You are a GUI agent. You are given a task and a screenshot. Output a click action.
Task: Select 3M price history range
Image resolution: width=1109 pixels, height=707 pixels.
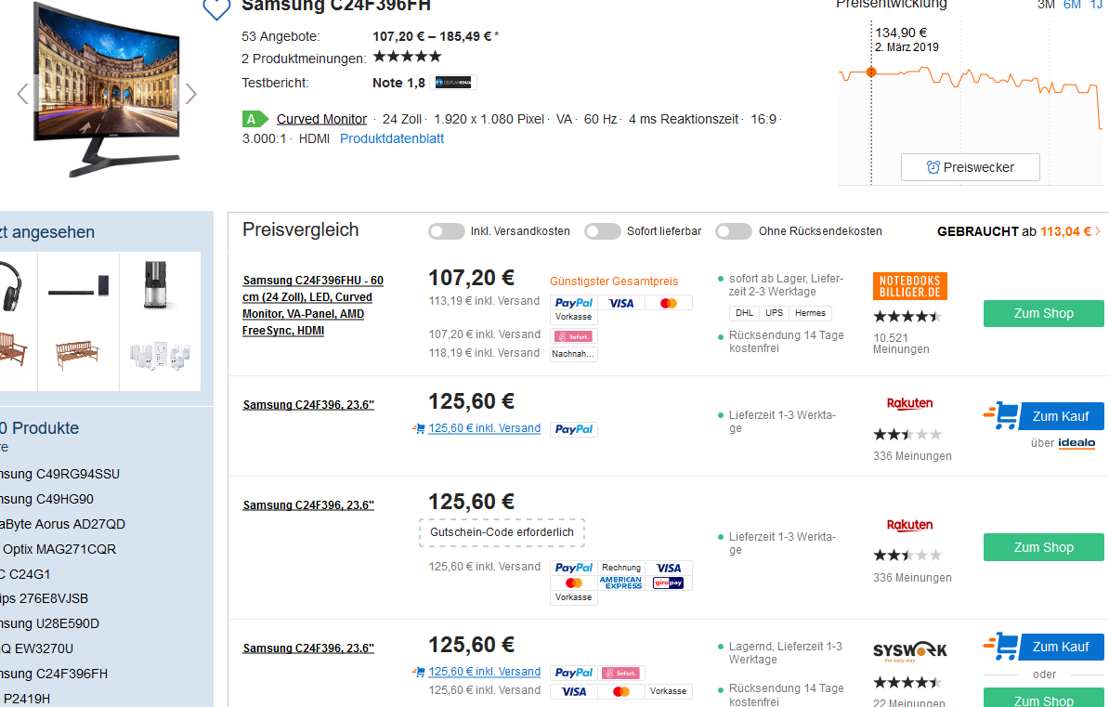point(1046,5)
